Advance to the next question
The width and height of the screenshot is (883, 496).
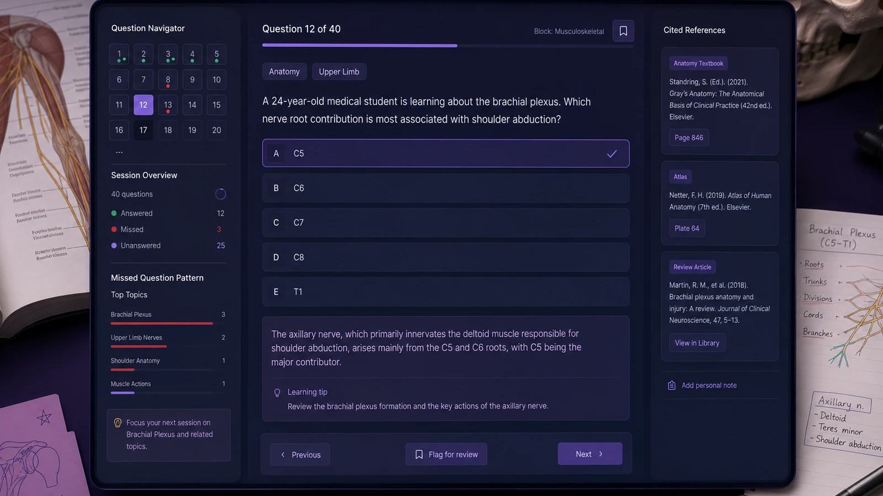tap(590, 454)
